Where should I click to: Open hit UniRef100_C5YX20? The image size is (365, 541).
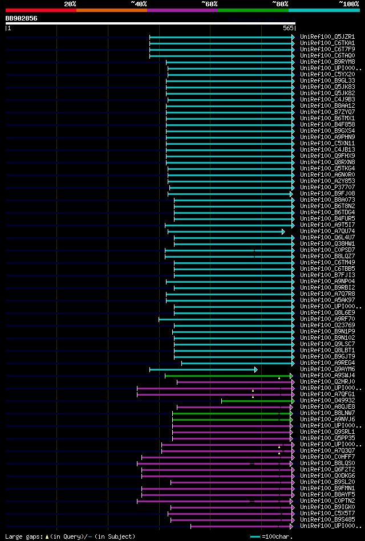click(x=328, y=74)
